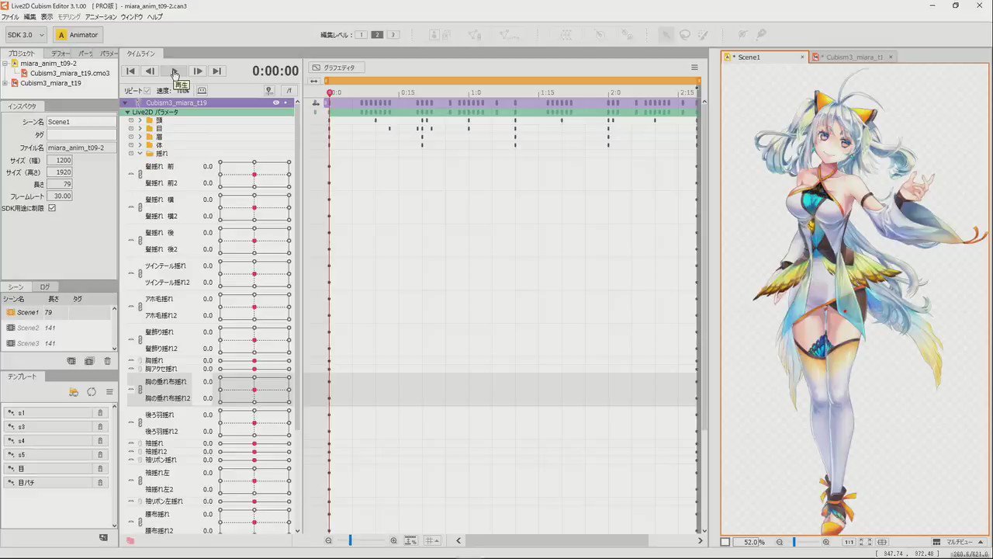Select the brush selection tool in toolbar

pos(704,35)
